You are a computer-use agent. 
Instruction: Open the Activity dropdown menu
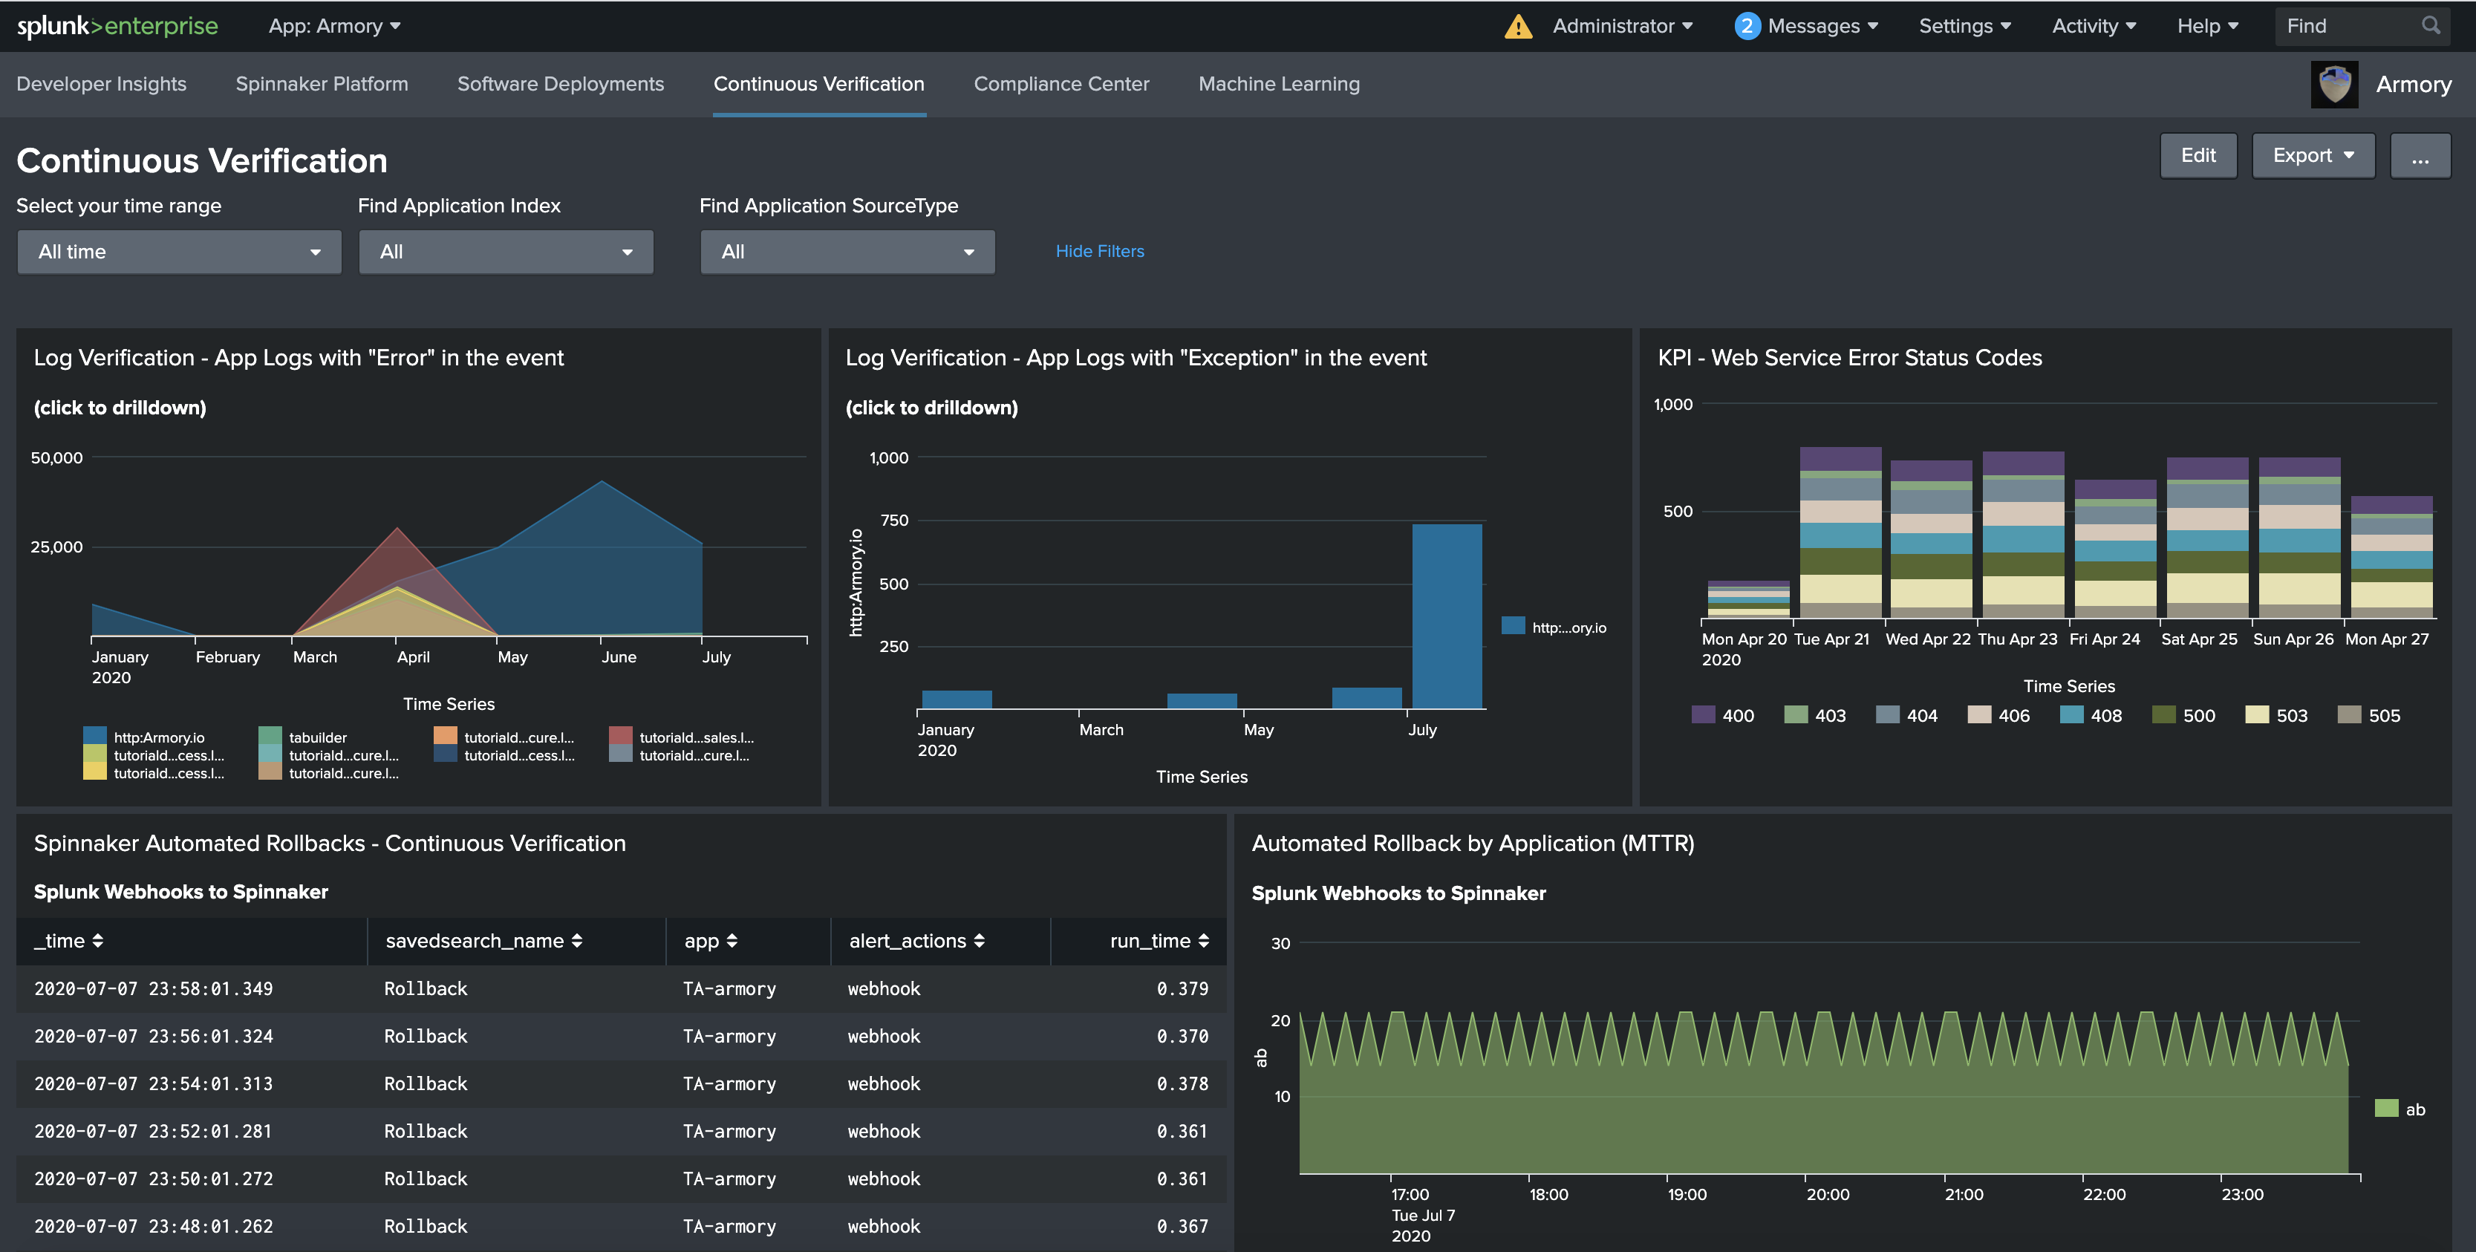(2094, 26)
